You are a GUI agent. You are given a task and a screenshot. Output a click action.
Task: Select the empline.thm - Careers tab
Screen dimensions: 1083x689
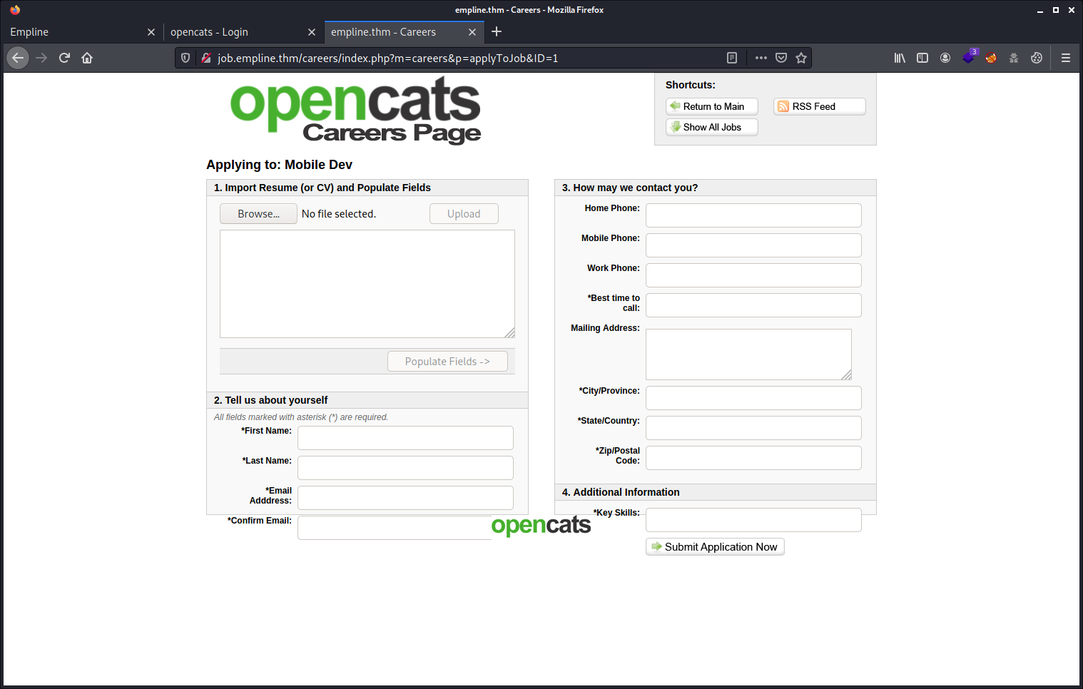pos(404,32)
